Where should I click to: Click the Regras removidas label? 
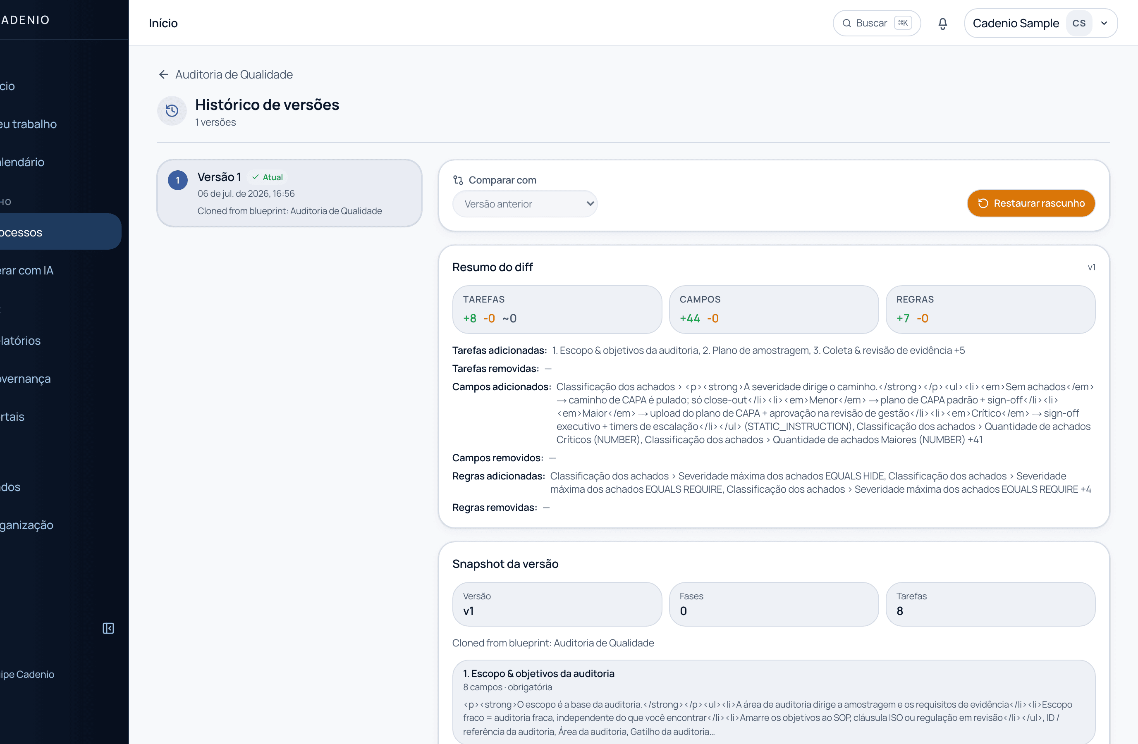(x=495, y=508)
